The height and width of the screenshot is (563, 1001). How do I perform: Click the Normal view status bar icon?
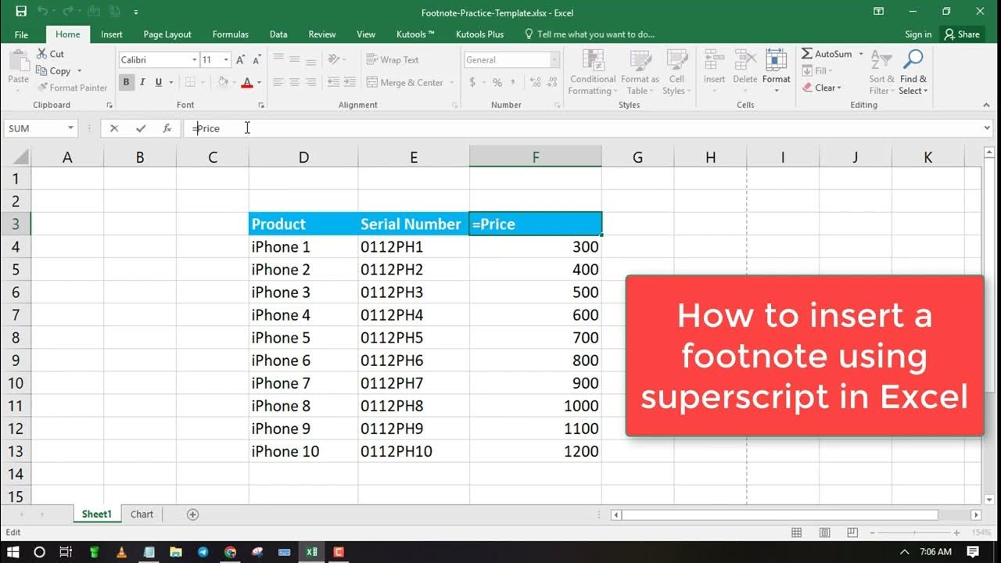797,533
